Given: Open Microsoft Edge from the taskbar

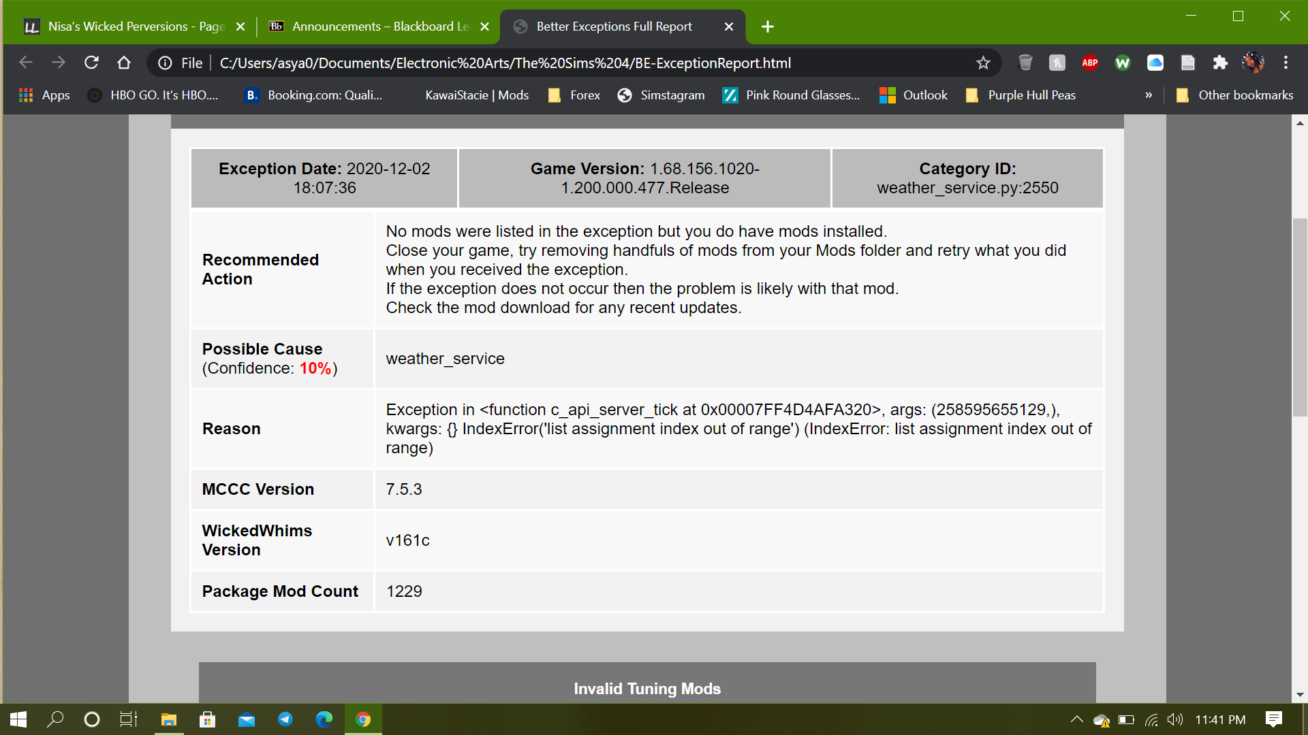Looking at the screenshot, I should coord(324,719).
